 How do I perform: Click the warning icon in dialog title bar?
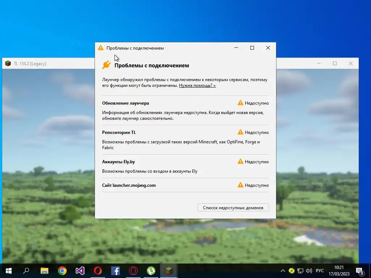click(101, 48)
